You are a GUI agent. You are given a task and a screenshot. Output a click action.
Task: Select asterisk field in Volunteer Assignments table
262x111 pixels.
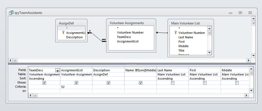point(131,28)
